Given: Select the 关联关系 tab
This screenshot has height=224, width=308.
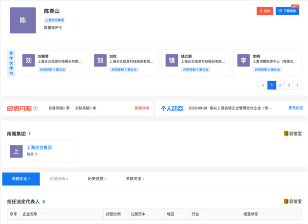Looking at the screenshot, I should [x=135, y=179].
